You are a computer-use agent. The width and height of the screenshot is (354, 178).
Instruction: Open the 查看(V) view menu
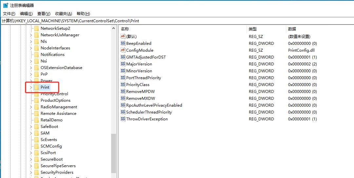coord(44,14)
